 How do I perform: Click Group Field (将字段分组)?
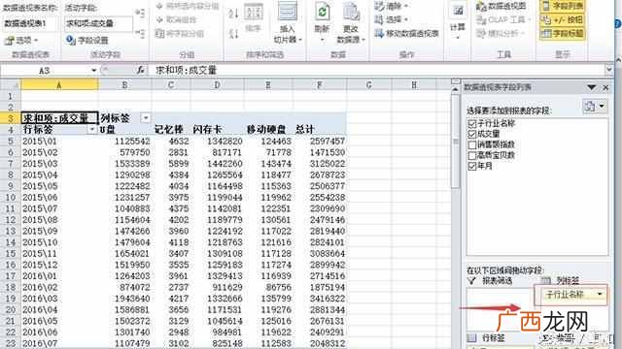click(x=180, y=34)
